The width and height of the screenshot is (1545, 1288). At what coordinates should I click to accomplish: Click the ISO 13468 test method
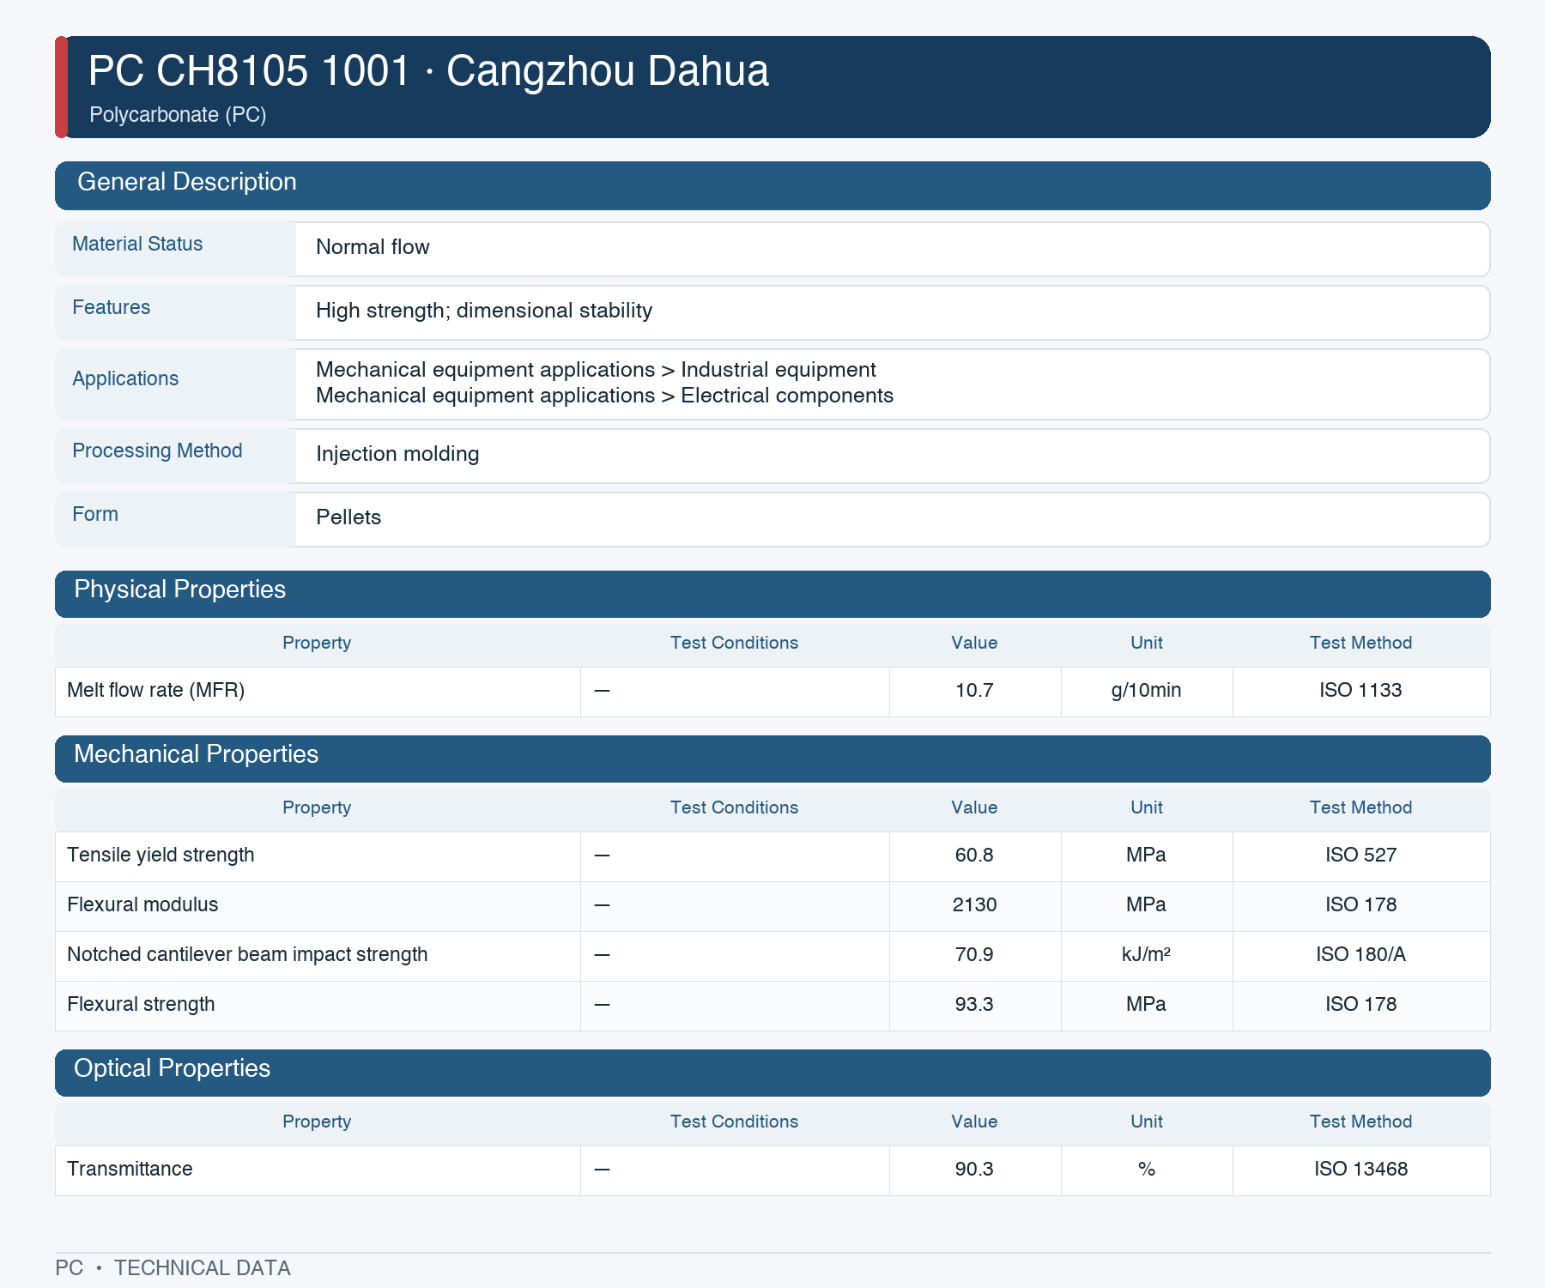pyautogui.click(x=1360, y=1169)
